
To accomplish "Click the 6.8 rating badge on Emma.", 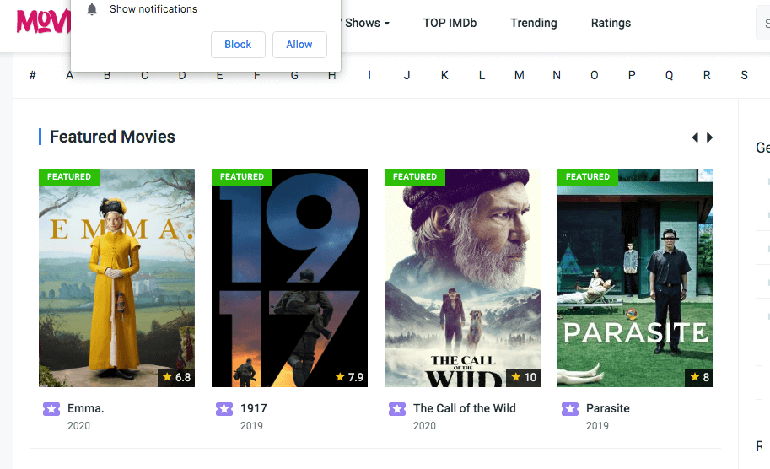I will (176, 377).
